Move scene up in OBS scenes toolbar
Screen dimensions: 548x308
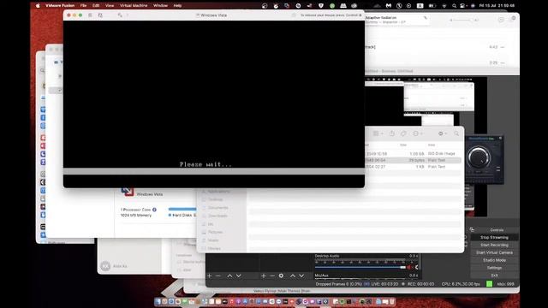point(229,275)
